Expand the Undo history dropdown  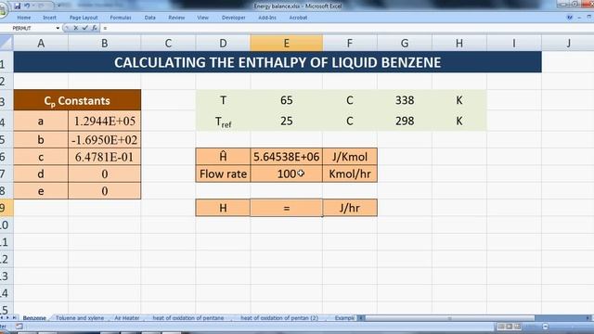(33, 6)
